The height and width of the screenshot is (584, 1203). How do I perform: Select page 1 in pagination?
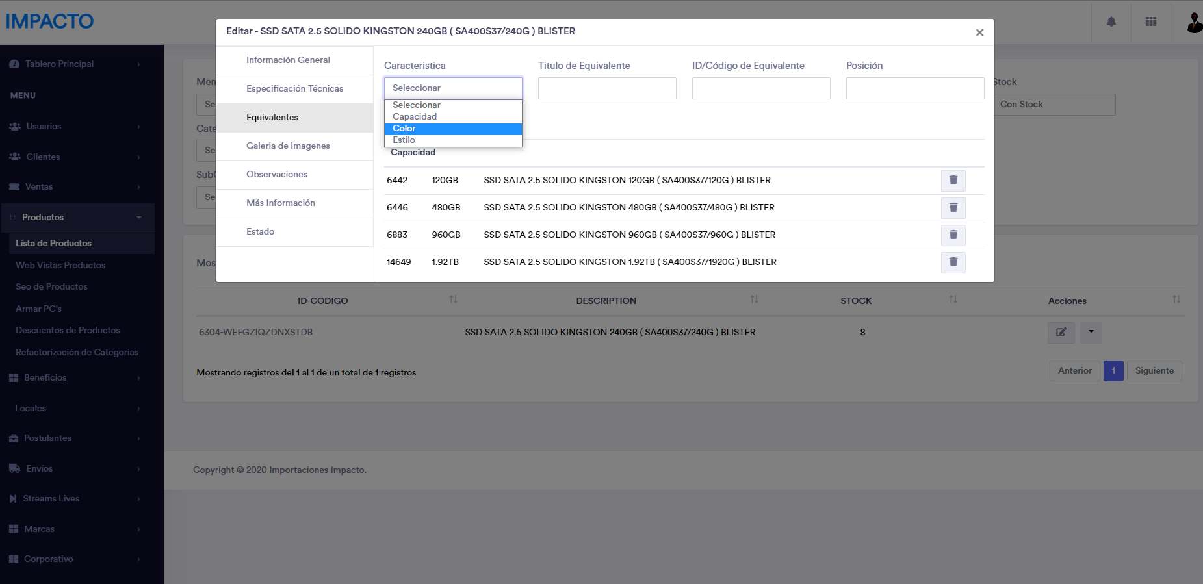(x=1113, y=371)
